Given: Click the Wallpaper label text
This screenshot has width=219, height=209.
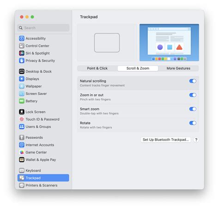Looking at the screenshot, I should pos(34,86).
